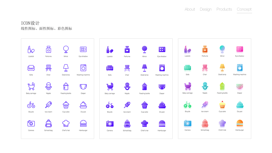The image size is (272, 153).
Task: Click the green Bicycle icon
Action: tap(188, 105)
